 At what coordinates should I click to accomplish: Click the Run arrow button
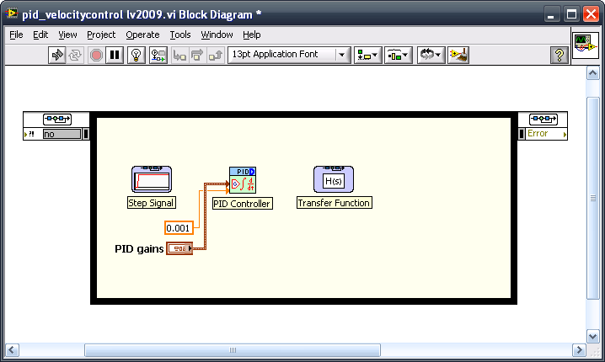(58, 55)
